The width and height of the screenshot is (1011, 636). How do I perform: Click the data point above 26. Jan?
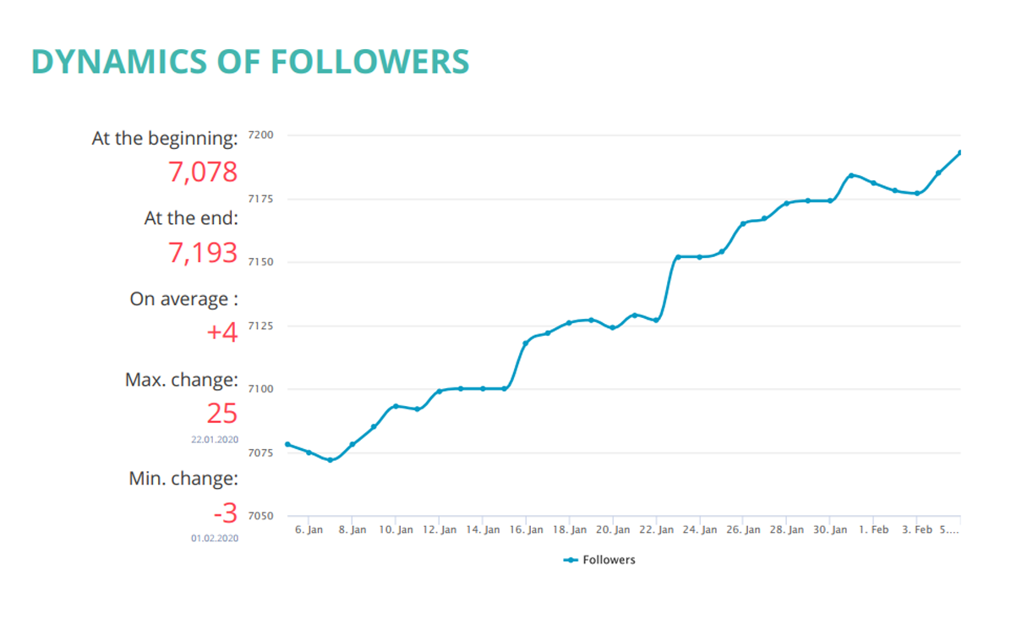[743, 223]
